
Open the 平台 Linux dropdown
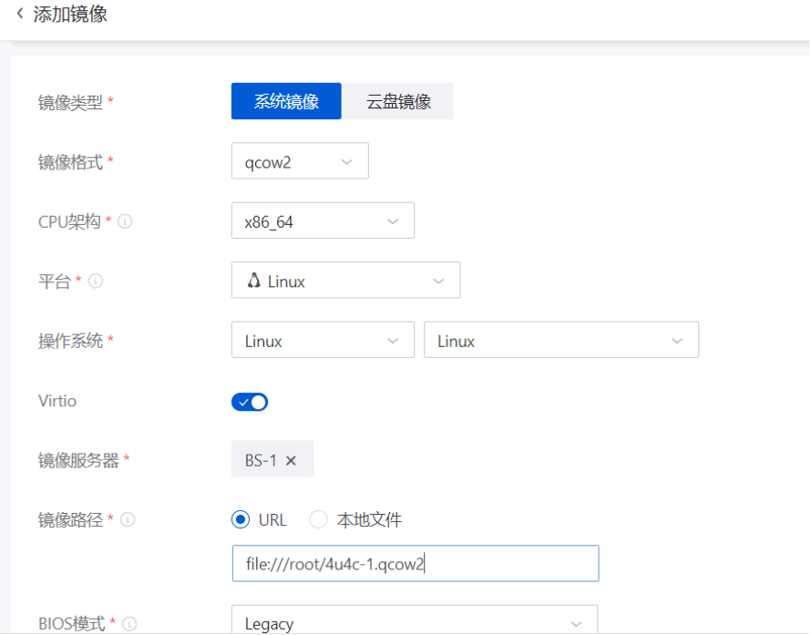coord(345,281)
